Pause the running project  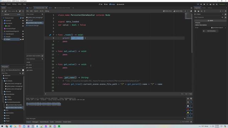point(201,4)
